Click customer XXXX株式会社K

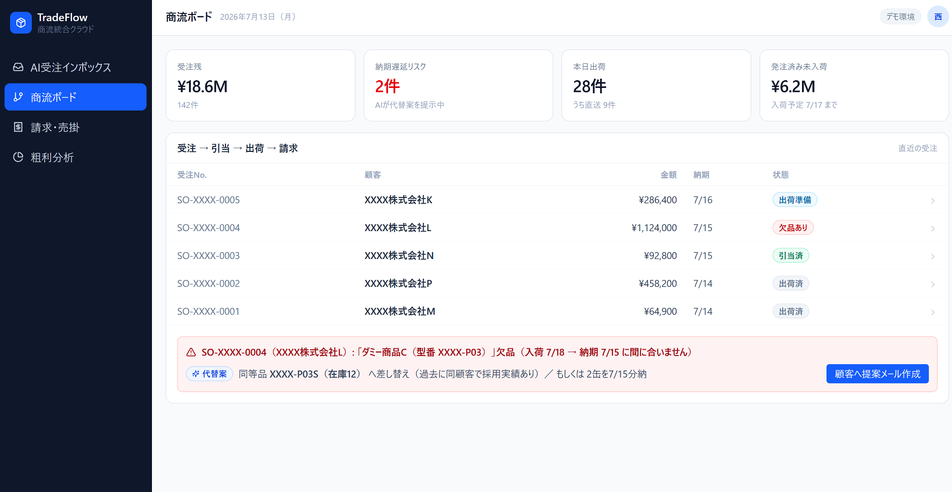coord(399,200)
